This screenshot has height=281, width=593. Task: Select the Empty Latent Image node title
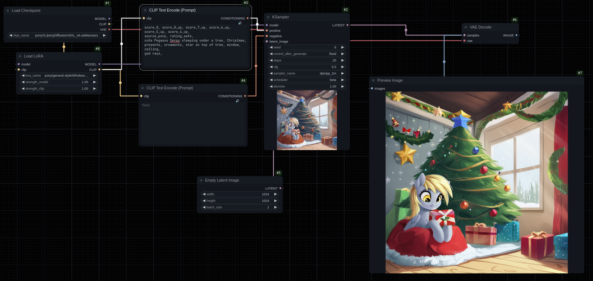click(222, 180)
